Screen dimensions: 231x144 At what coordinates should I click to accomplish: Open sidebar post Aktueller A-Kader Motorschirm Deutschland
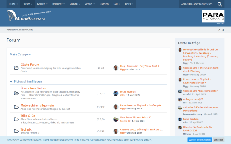click(200, 109)
